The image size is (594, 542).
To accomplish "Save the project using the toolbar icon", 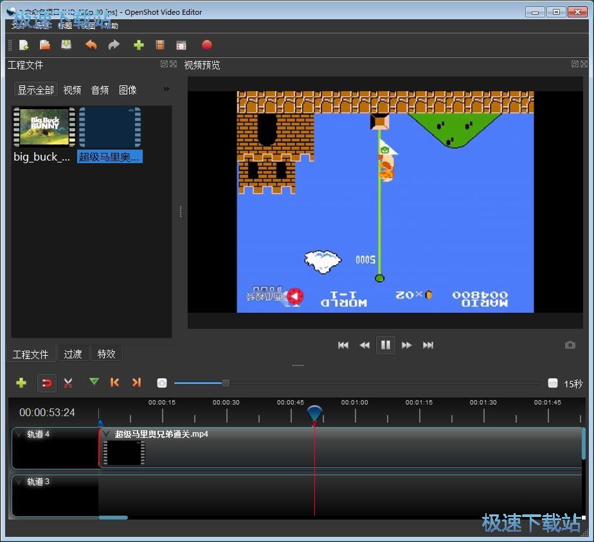I will pyautogui.click(x=66, y=45).
